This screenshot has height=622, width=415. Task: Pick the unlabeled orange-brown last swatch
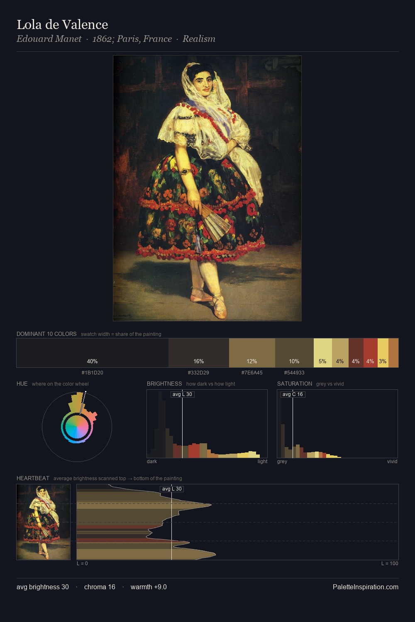[393, 353]
